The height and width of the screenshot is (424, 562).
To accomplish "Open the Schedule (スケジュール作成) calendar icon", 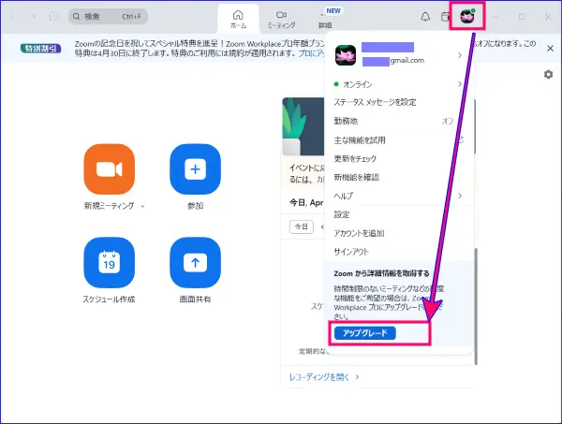I will tap(110, 262).
